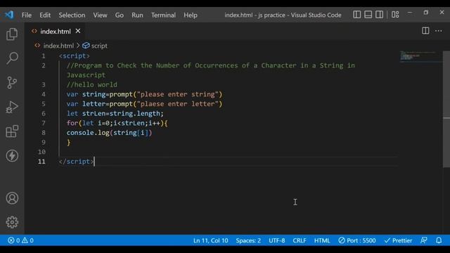Screen dimensions: 450x253
Task: Open the Customize Layout icon
Action: point(395,15)
